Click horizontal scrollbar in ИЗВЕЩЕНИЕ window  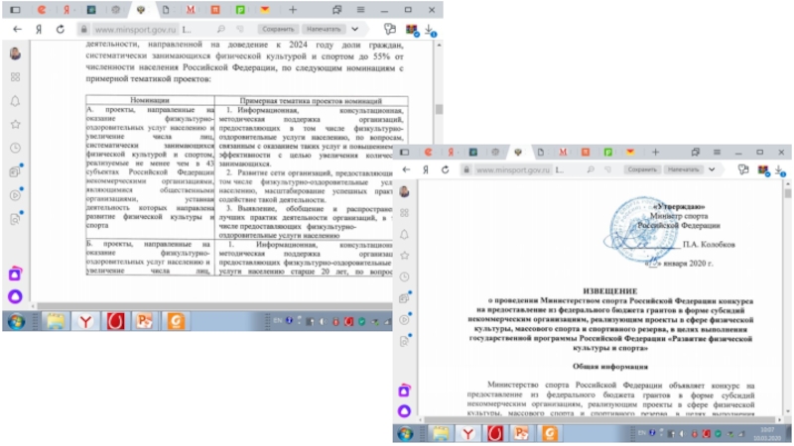tap(600, 419)
